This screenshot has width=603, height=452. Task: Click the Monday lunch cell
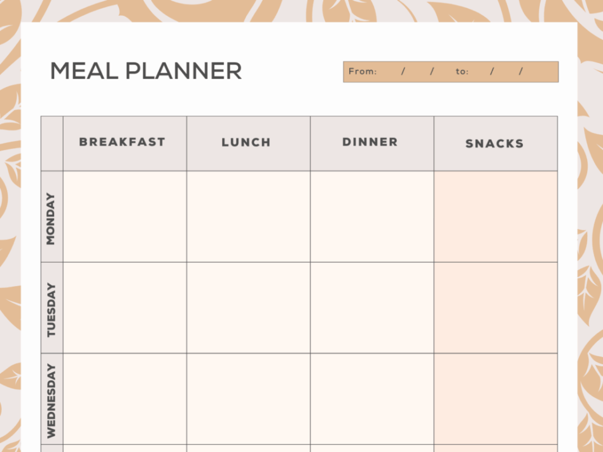tap(248, 216)
